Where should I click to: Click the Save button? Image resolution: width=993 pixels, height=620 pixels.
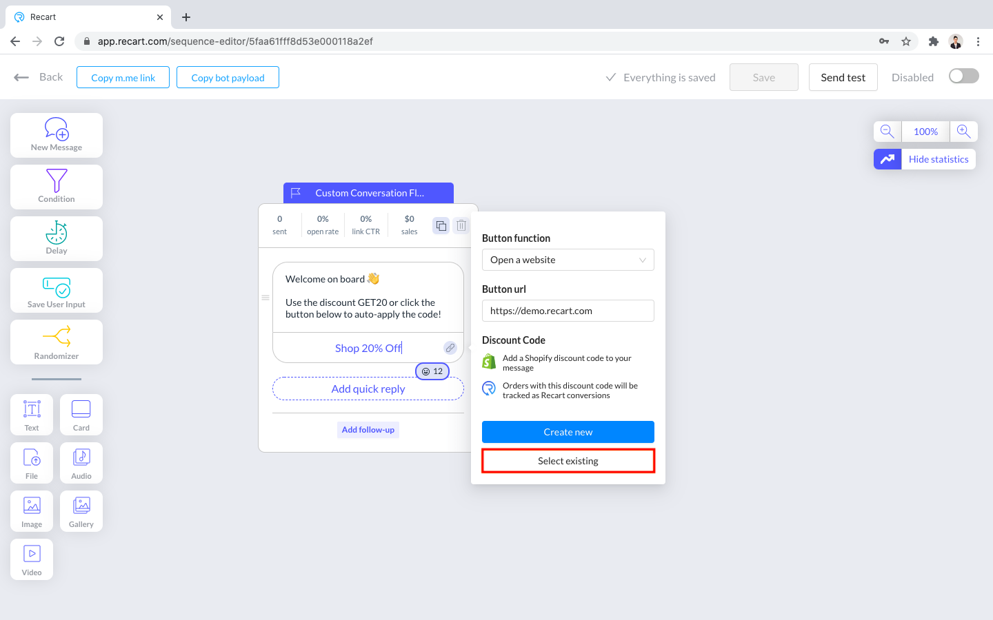764,77
